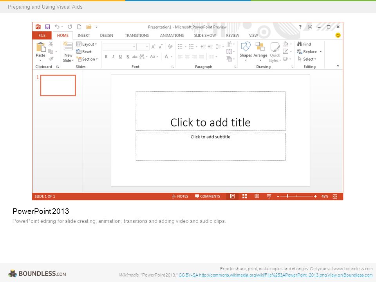This screenshot has width=376, height=282.
Task: Click the Redo (repeat) icon
Action: coord(70,27)
